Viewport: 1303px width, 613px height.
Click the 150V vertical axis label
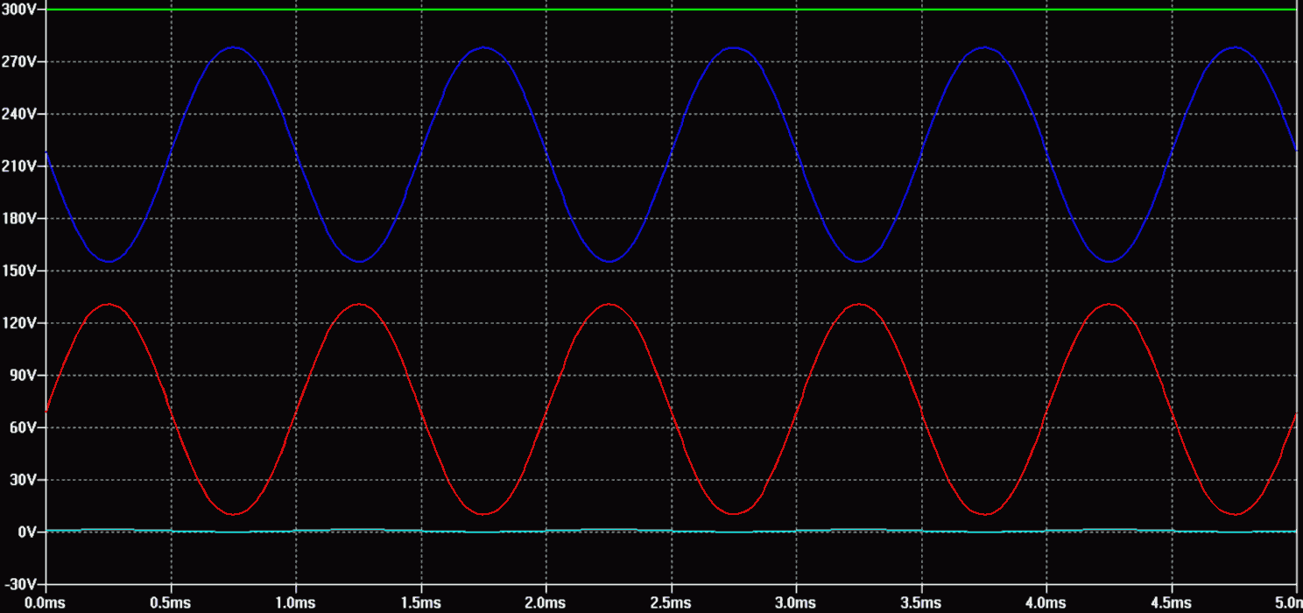(x=18, y=271)
